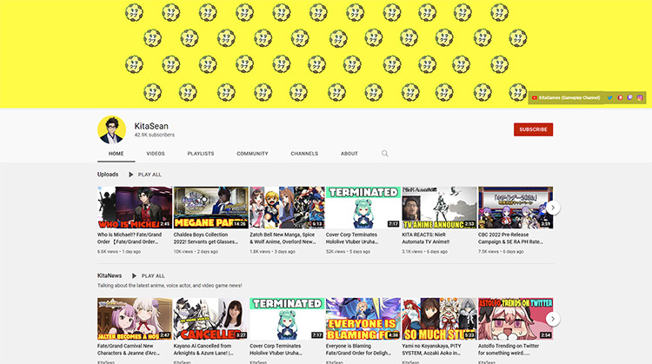Open 'Who is Michael!? Fate/Grand Order' title
Screen dimensions: 652x364
130,238
